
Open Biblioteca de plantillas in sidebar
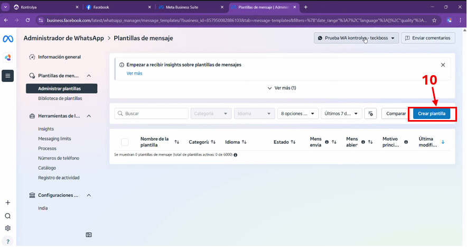pyautogui.click(x=60, y=98)
